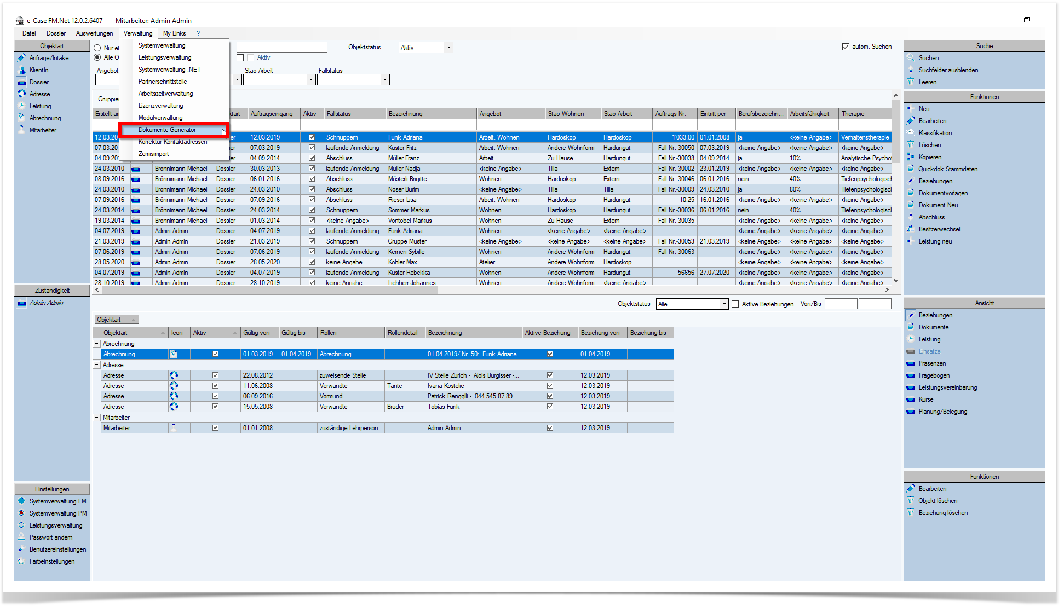Select the 'Alle O...' radio button
The height and width of the screenshot is (608, 1064).
97,57
